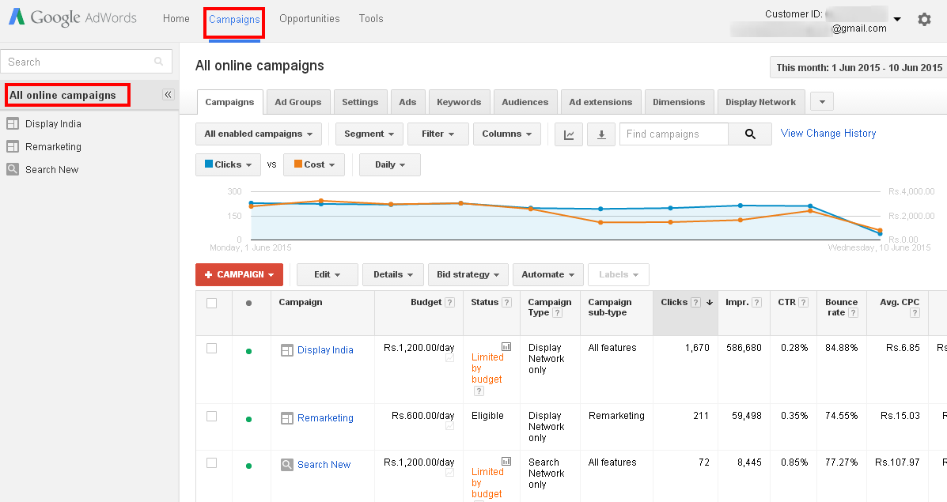Click the magnifier icon in sidebar search

click(x=159, y=62)
